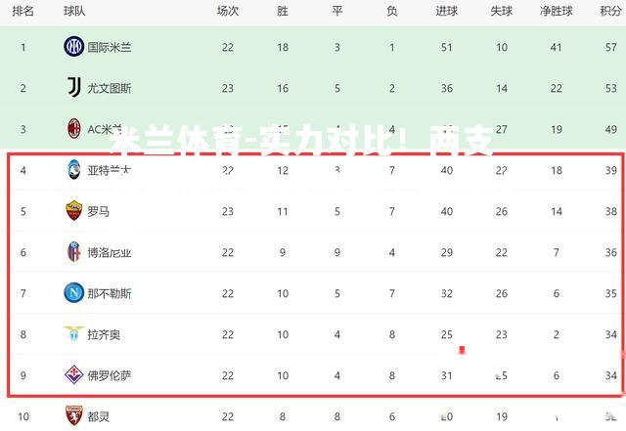Sort by the 积分 column header

tap(610, 11)
